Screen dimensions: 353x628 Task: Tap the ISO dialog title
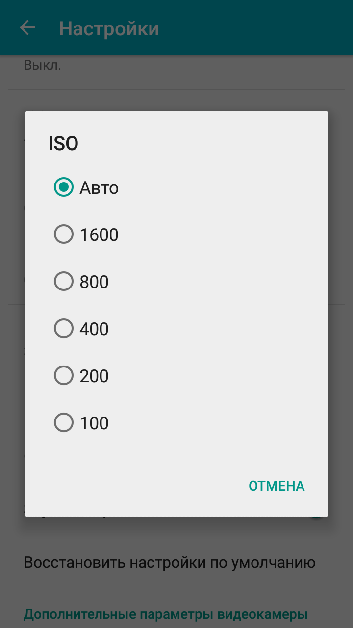pos(63,144)
